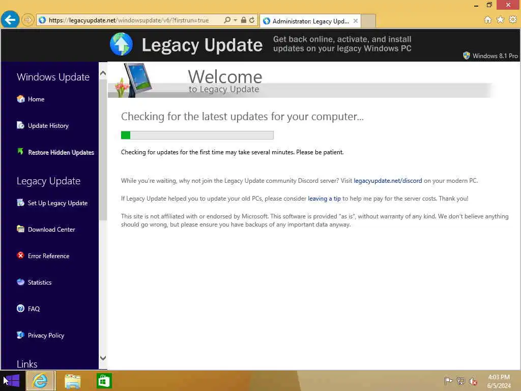Click the green update checking progress bar
This screenshot has height=391, width=521.
pyautogui.click(x=197, y=135)
